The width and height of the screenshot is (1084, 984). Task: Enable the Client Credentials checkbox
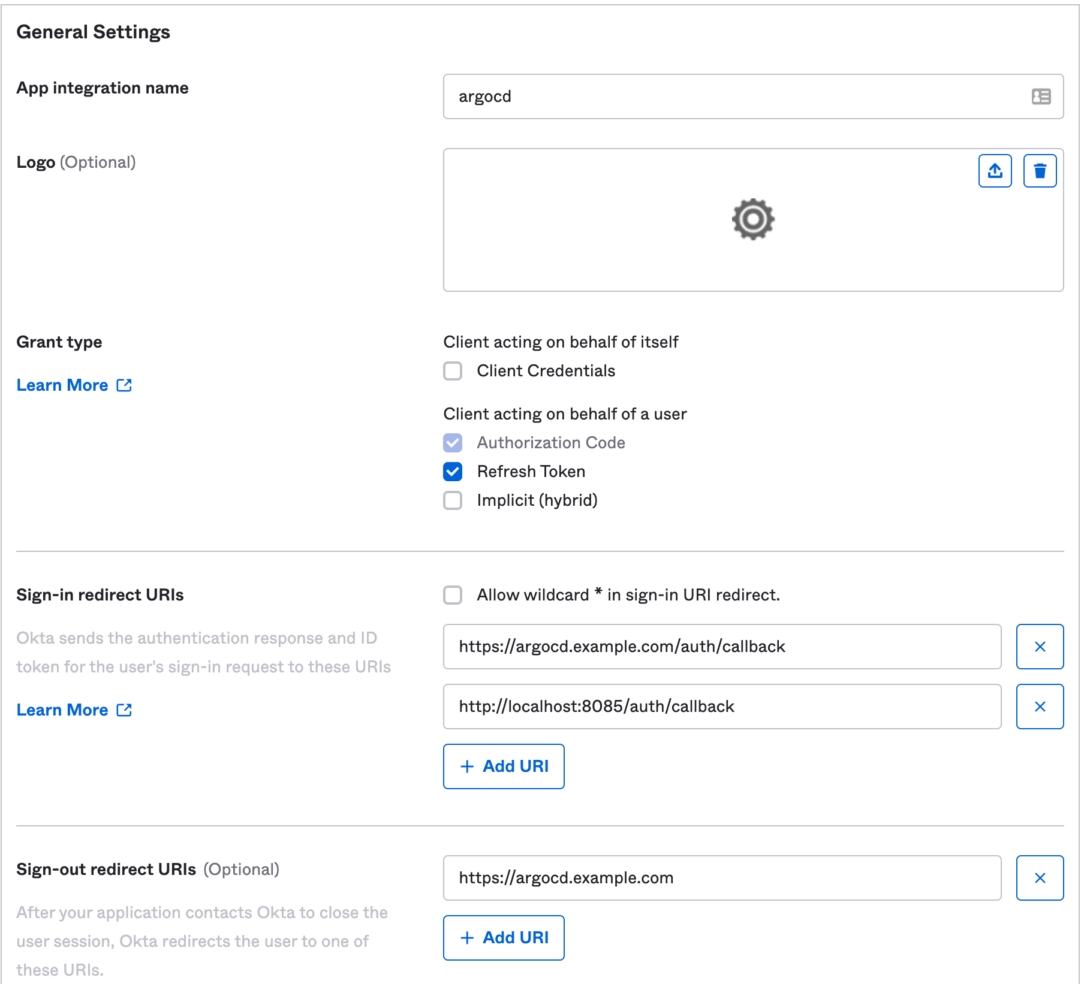click(x=453, y=371)
